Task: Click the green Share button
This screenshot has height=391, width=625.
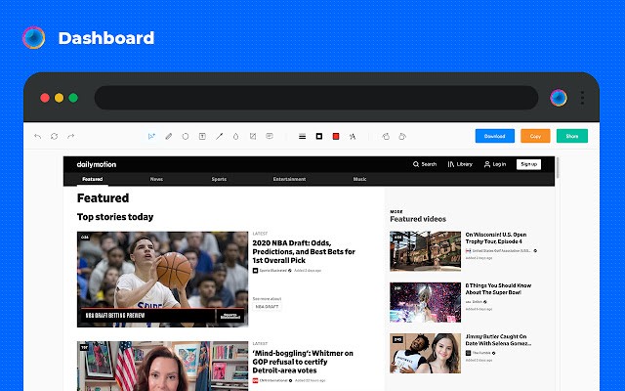Action: click(x=572, y=136)
